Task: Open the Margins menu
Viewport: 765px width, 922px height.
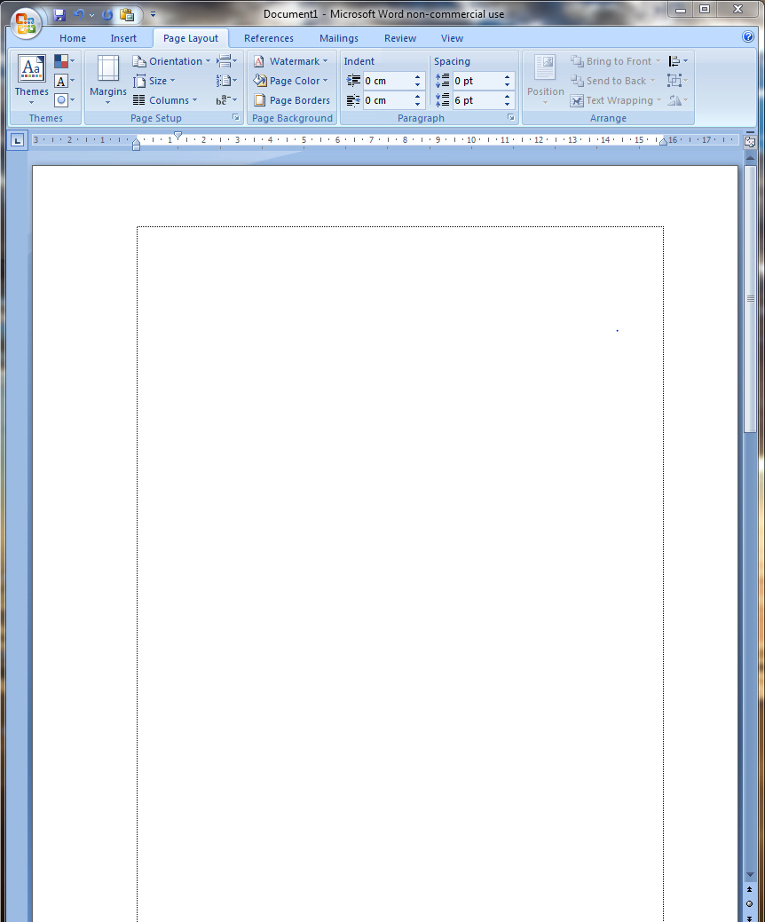Action: [107, 80]
